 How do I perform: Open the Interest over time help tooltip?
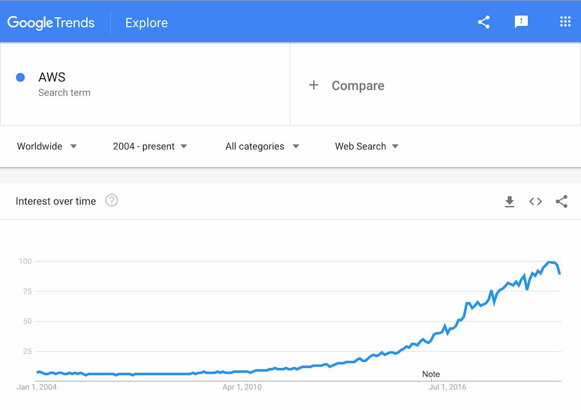(x=111, y=201)
